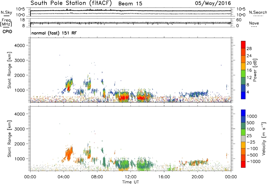This screenshot has width=267, height=184.
Task: Click "Slant Range [km]" label of power panel
Action: pyautogui.click(x=9, y=70)
